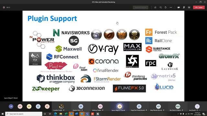
Task: Click the Dropbox tray icon
Action: pyautogui.click(x=181, y=114)
